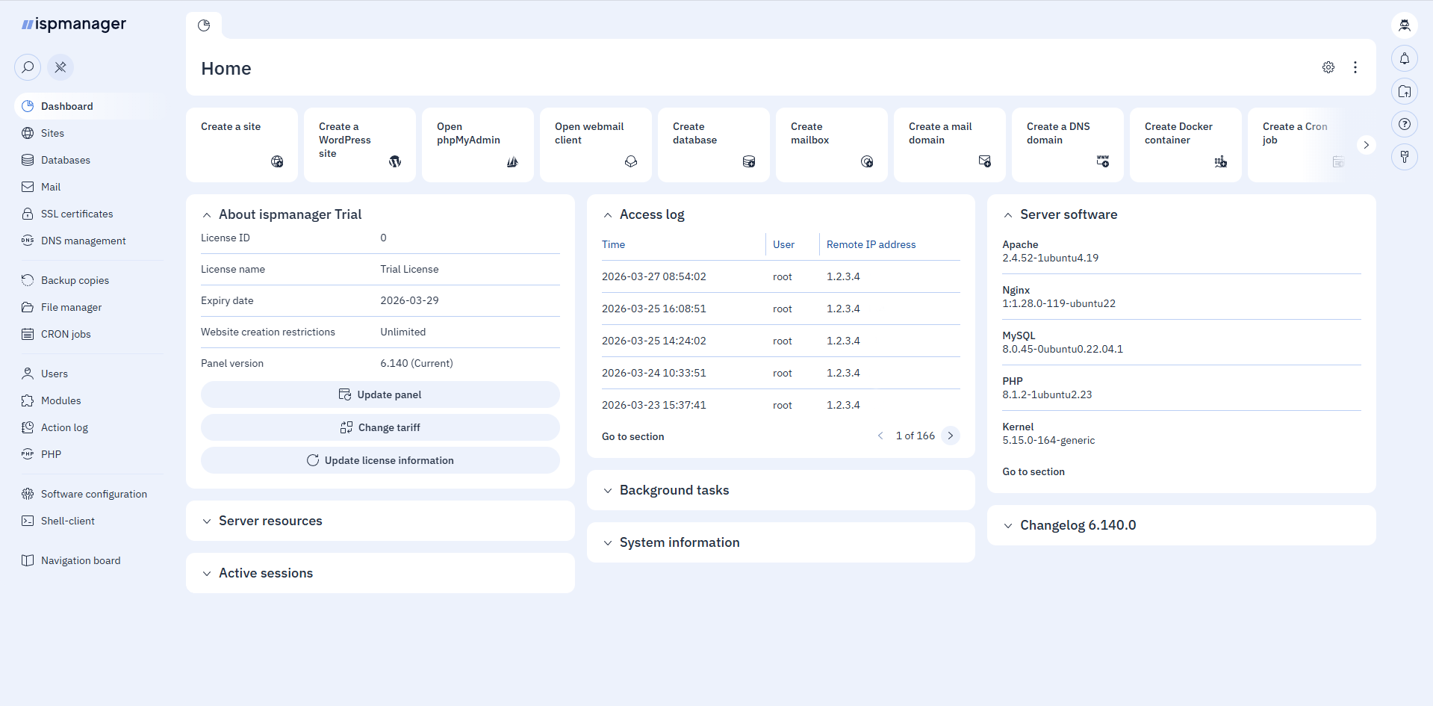Open Backup copies in sidebar

(x=89, y=280)
